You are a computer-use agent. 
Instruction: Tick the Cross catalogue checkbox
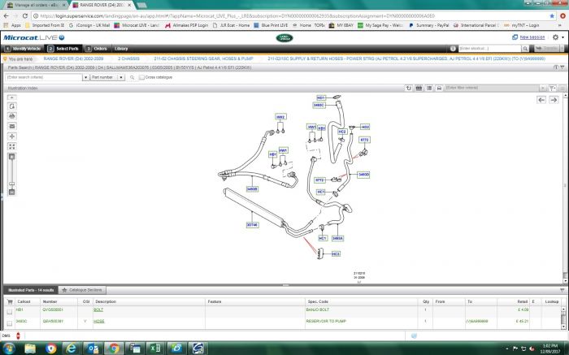141,77
